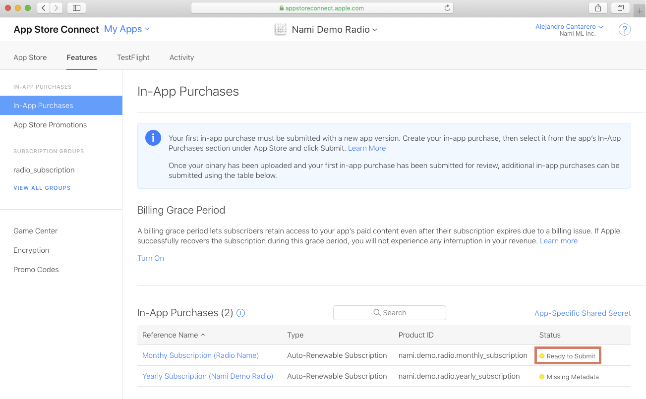Click the Status column header
Image resolution: width=646 pixels, height=399 pixels.
click(x=550, y=335)
